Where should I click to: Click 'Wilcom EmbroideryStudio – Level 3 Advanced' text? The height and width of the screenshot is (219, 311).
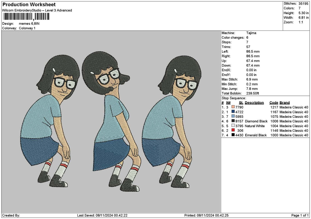click(37, 10)
